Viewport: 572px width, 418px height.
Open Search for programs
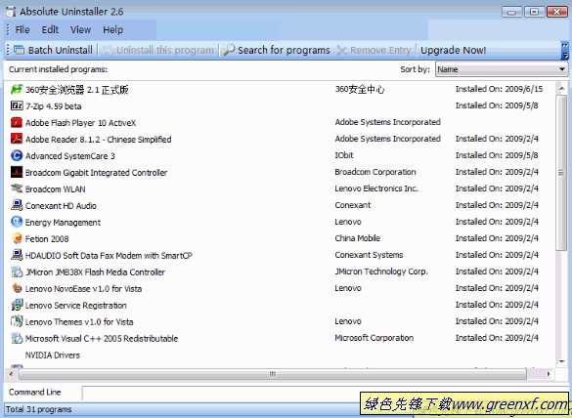(277, 50)
